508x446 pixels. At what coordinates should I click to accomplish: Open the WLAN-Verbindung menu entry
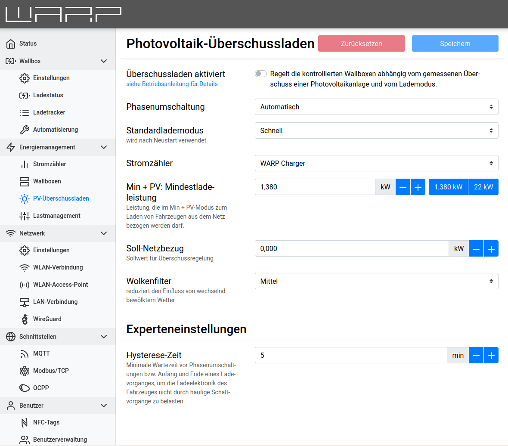pyautogui.click(x=58, y=267)
